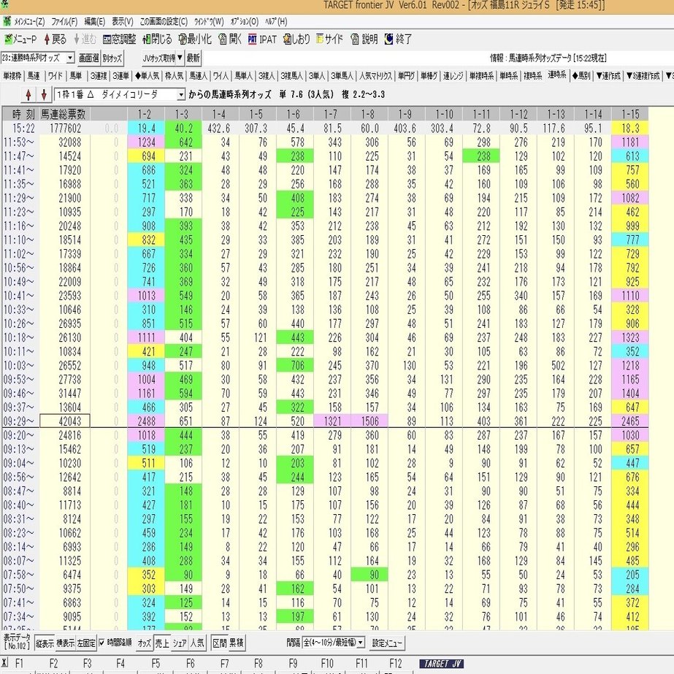Image resolution: width=674 pixels, height=674 pixels.
Task: Close the function key bar X
Action: point(4,662)
